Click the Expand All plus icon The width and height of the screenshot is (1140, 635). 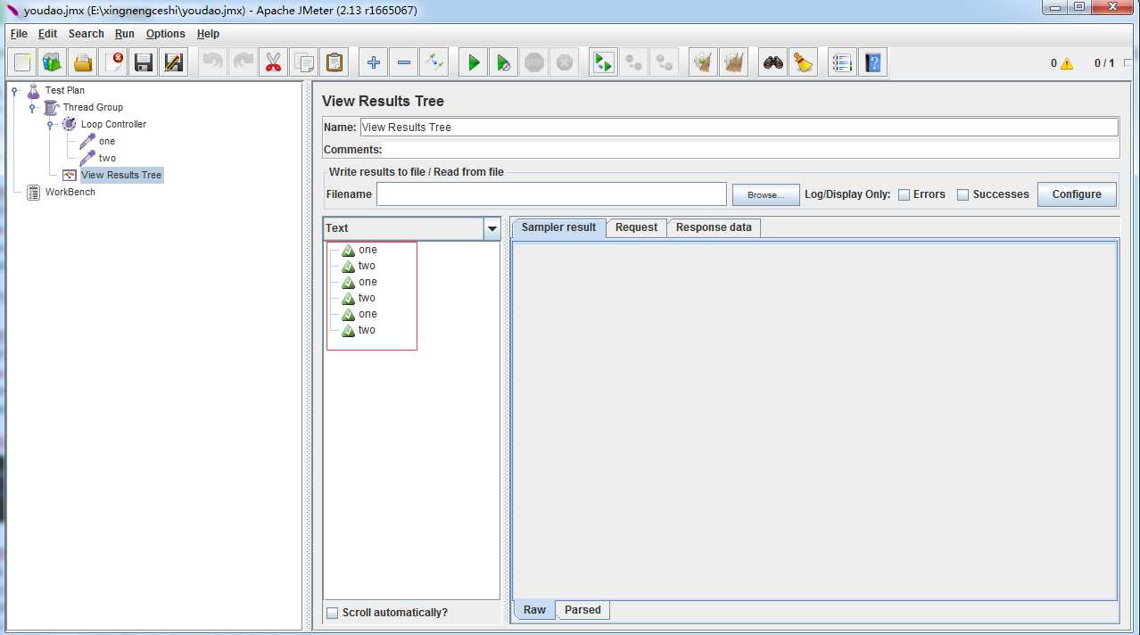pyautogui.click(x=374, y=62)
